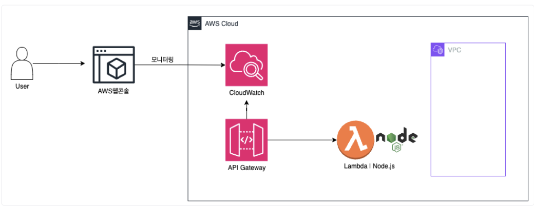Select the Node.js logo
This screenshot has height=207, width=534.
coord(396,140)
